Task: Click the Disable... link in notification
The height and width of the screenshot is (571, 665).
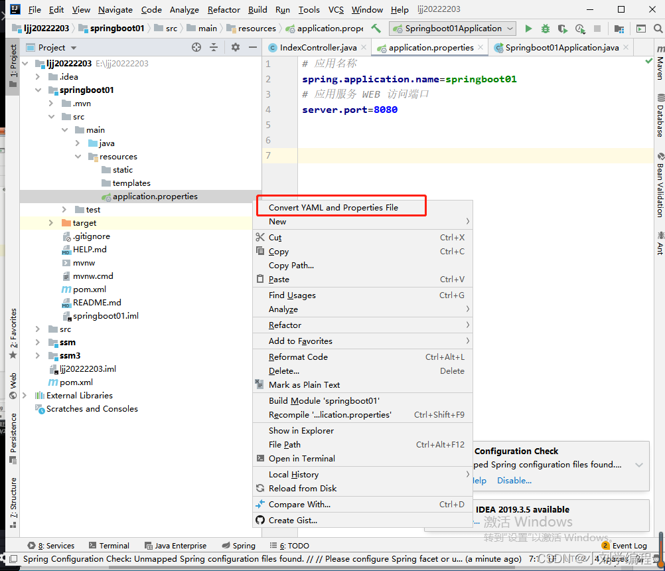Action: pyautogui.click(x=514, y=480)
